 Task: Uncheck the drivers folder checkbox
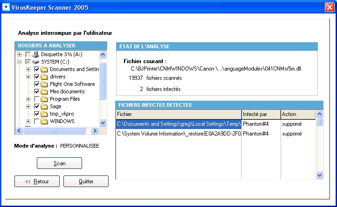click(x=37, y=77)
